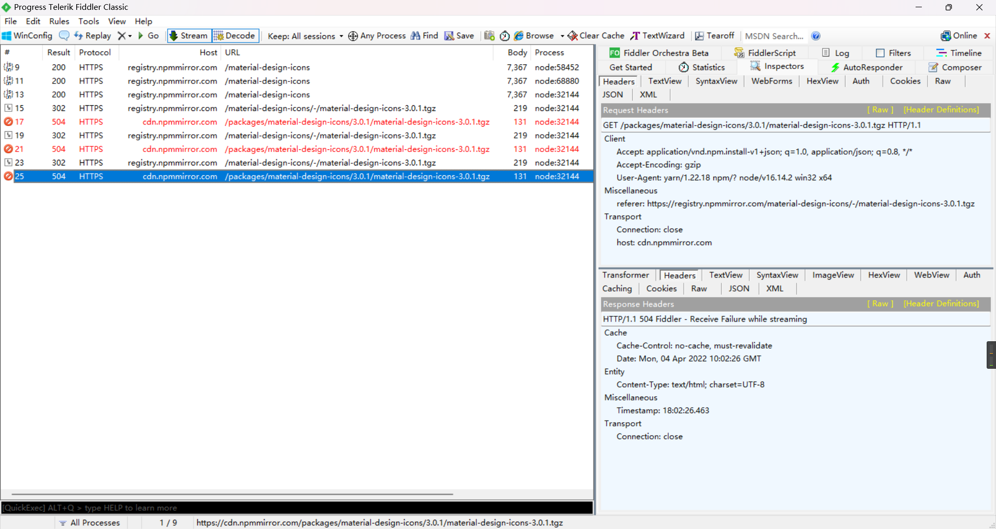The image size is (996, 529).
Task: Open the Statistics tab
Action: point(702,67)
